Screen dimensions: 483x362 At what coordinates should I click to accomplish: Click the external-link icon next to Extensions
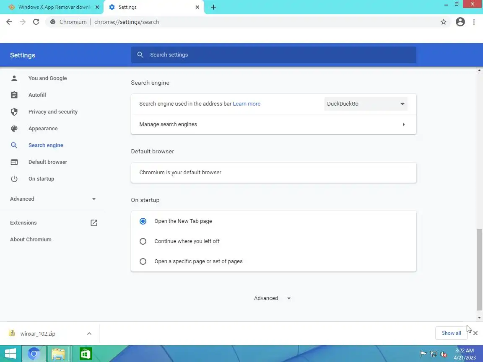pos(93,223)
